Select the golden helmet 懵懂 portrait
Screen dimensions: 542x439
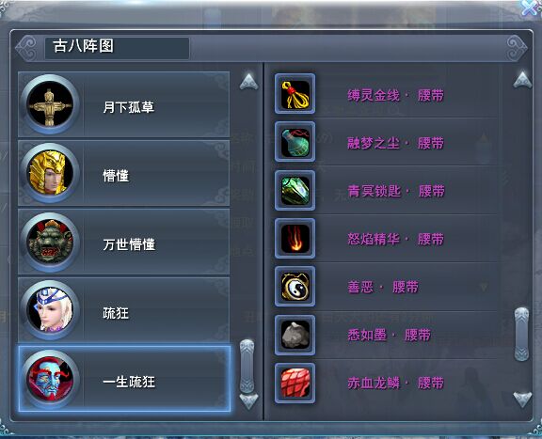[50, 173]
